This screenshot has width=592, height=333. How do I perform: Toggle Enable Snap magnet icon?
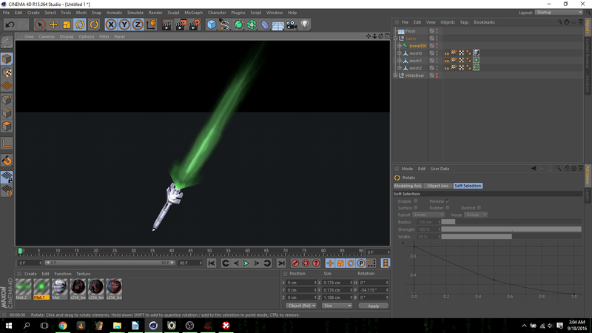click(x=7, y=161)
